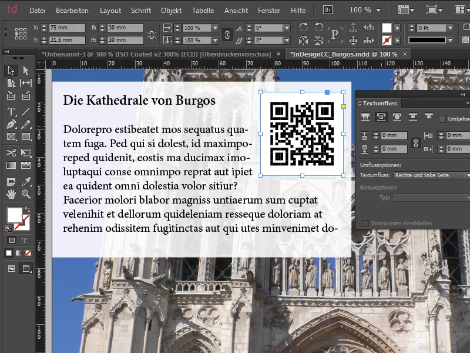Viewport: 470px width, 353px height.
Task: Switch to InDesignCC_Burgos.indd document tab
Action: [344, 54]
